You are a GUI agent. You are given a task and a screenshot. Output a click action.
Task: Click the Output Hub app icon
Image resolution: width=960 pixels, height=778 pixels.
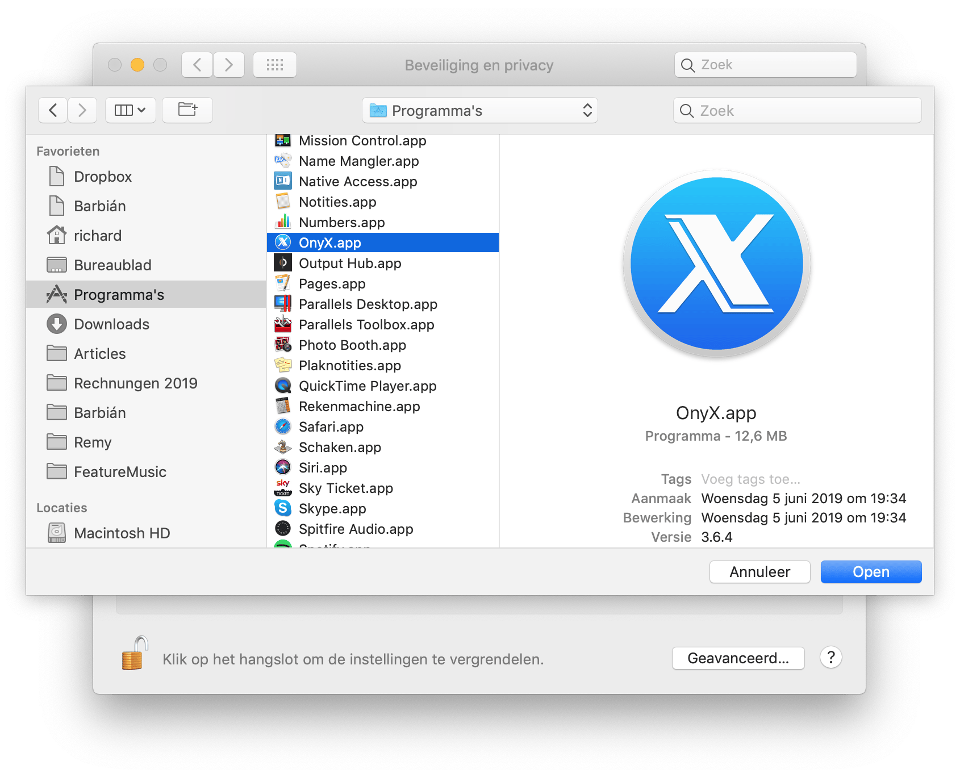pyautogui.click(x=283, y=263)
